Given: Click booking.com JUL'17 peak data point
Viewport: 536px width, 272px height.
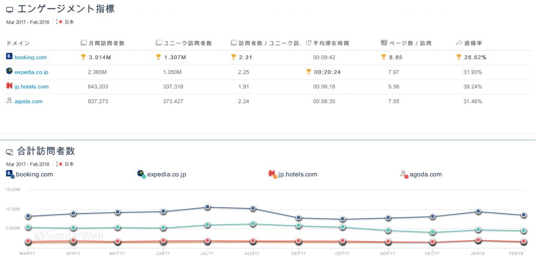Looking at the screenshot, I should pos(208,207).
